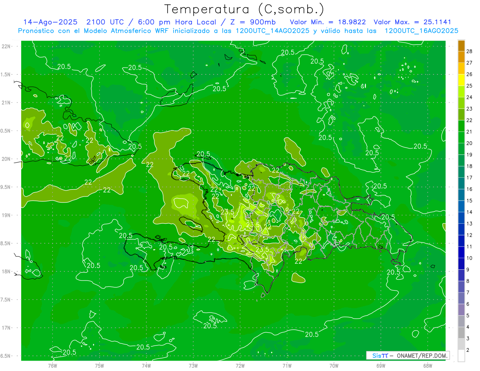Viewport: 480px width, 371px height.
Task: Click the '20N' latitude axis label
Action: pyautogui.click(x=6, y=159)
